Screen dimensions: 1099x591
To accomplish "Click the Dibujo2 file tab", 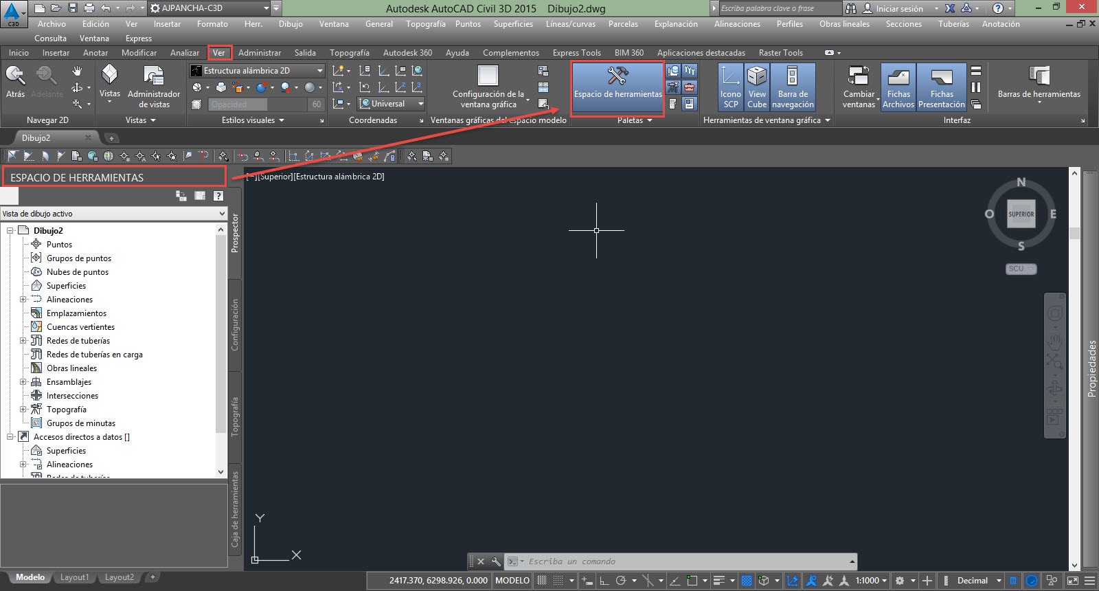I will [36, 138].
